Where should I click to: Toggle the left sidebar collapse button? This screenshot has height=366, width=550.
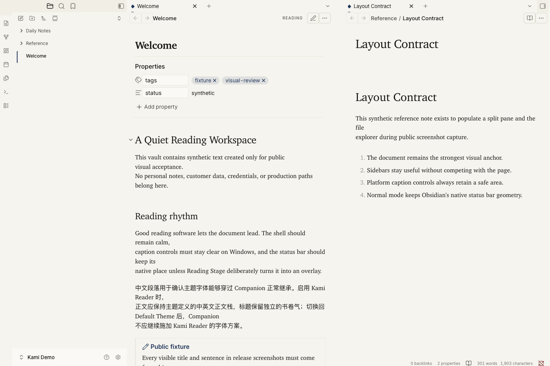click(121, 6)
